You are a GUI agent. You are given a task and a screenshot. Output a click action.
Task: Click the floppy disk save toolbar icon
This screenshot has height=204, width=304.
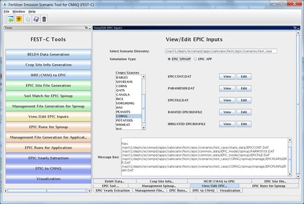[x=36, y=19]
